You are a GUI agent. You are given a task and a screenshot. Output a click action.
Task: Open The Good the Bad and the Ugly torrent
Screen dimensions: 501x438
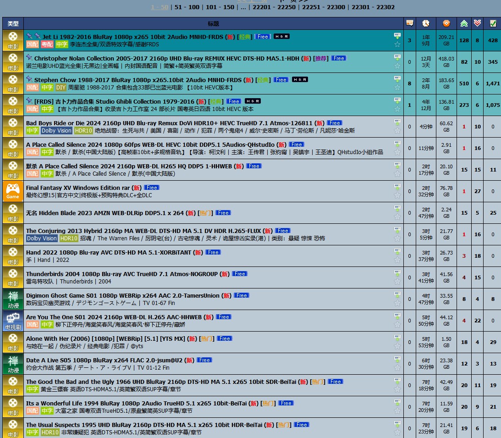[161, 382]
